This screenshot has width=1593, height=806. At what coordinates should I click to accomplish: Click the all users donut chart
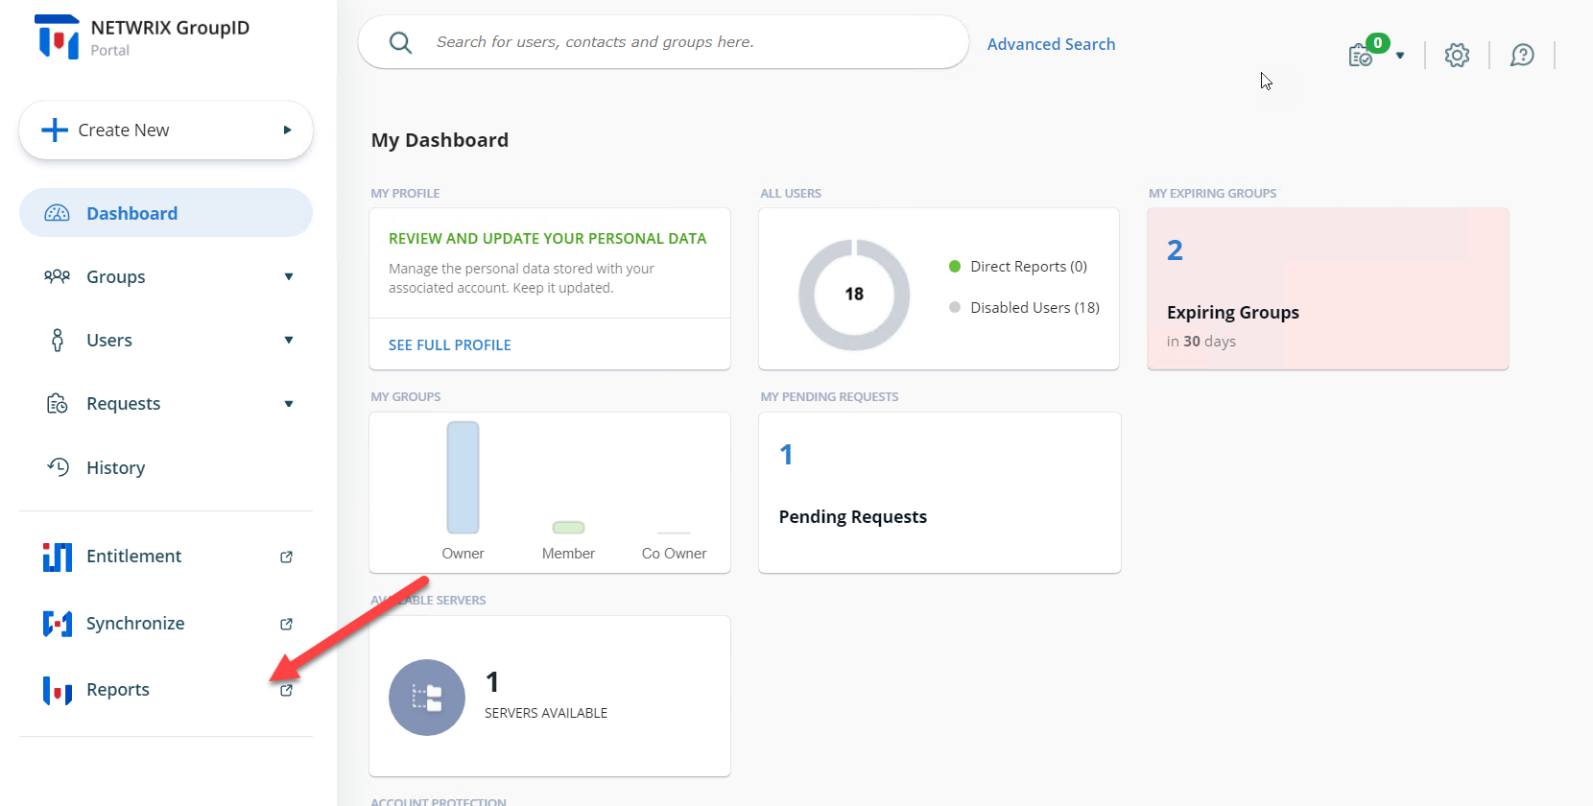coord(854,294)
